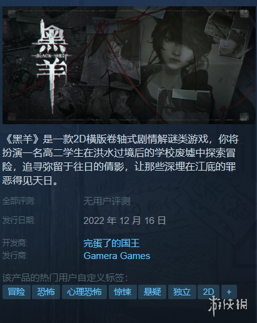This screenshot has width=257, height=323.
Task: Click the 该产品的热门用户自定义标签 heading
Action: pyautogui.click(x=65, y=278)
